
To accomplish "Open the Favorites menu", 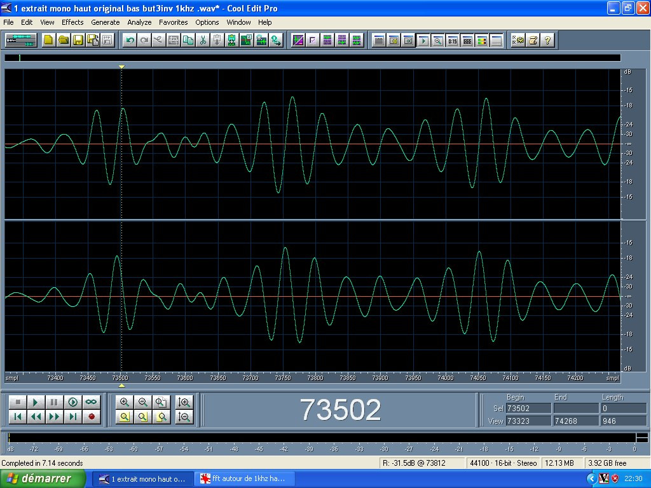I will [173, 22].
